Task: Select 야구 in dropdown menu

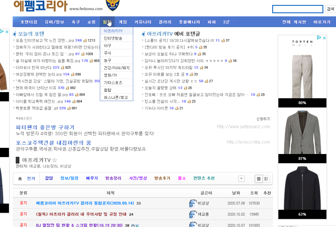Action: [x=116, y=46]
